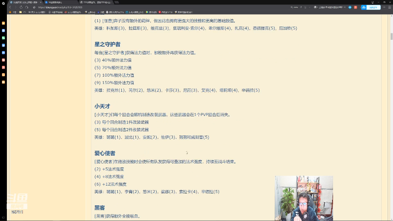
Task: Switch to the third browser tab
Action: pos(96,2)
